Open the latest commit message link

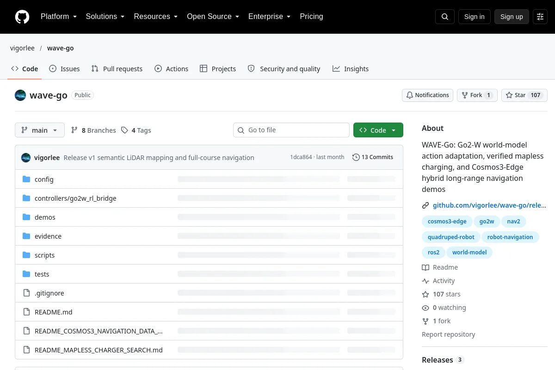click(x=159, y=158)
